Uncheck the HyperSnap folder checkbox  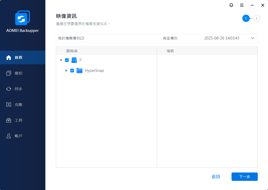point(72,71)
